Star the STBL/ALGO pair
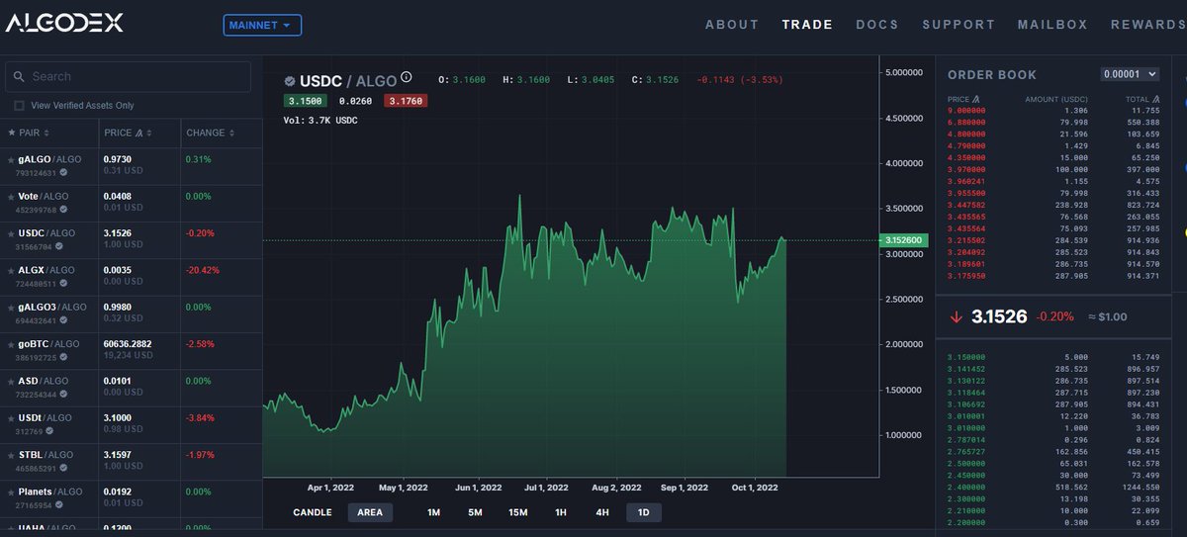 tap(11, 455)
